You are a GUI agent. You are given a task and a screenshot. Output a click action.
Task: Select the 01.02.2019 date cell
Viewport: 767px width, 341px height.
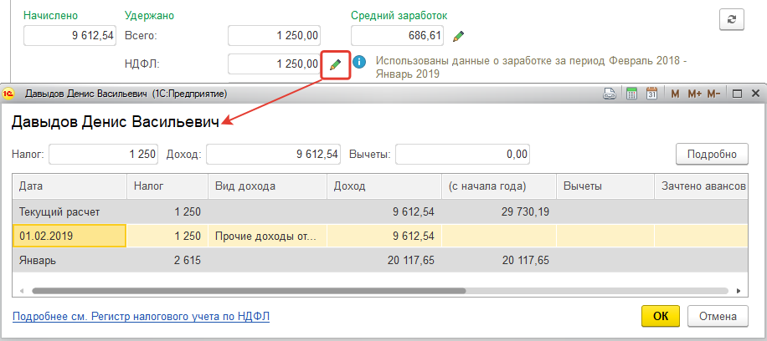(x=69, y=237)
